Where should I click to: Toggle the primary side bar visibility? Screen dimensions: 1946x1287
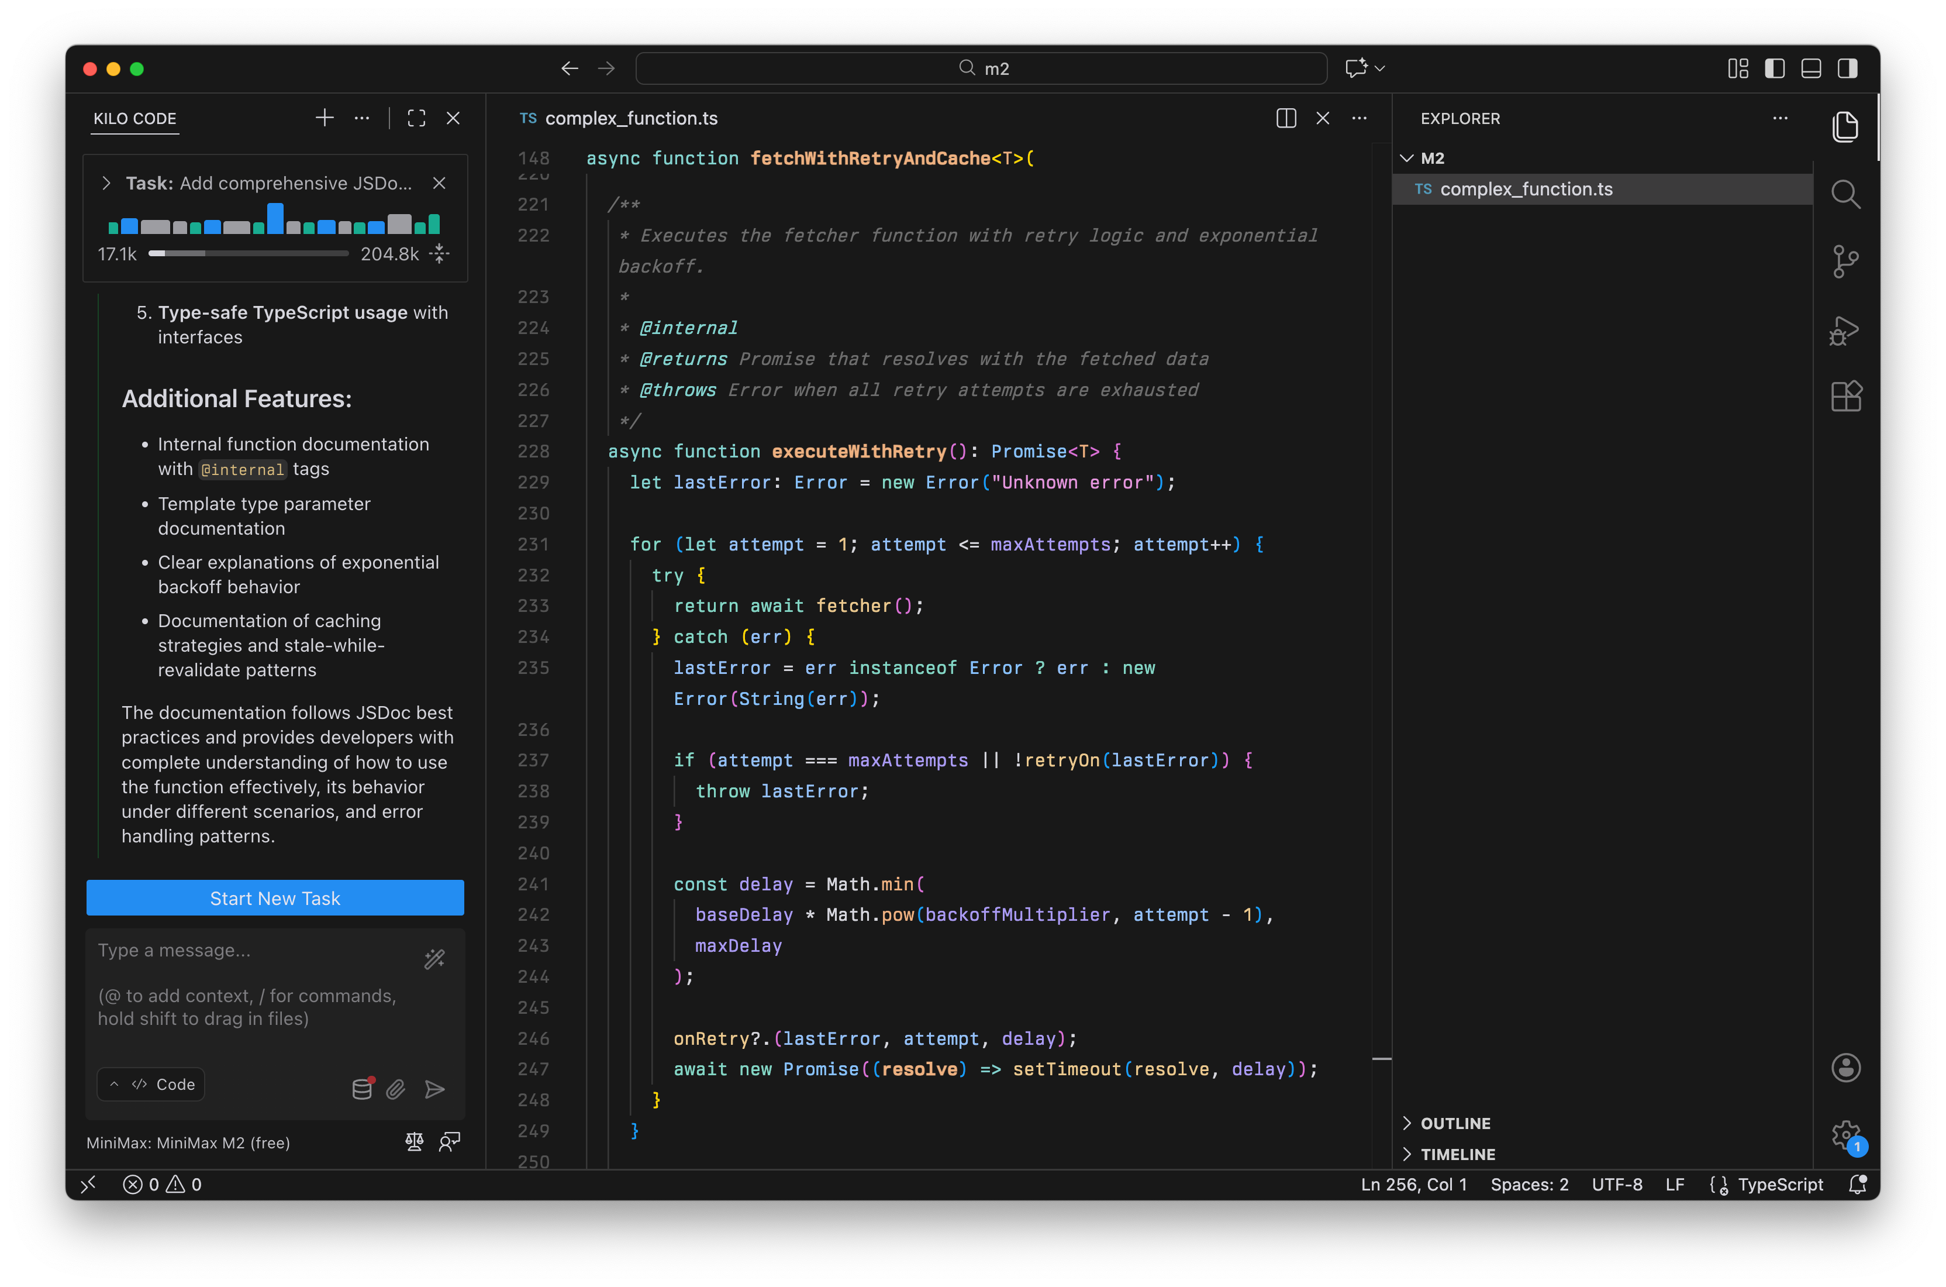[1775, 69]
